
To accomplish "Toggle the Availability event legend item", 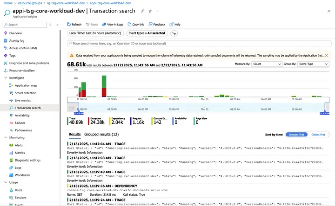I will pos(180,121).
